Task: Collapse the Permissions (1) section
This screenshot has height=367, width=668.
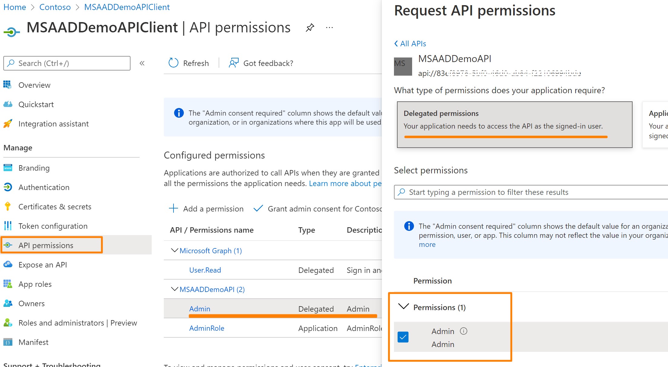Action: tap(404, 307)
